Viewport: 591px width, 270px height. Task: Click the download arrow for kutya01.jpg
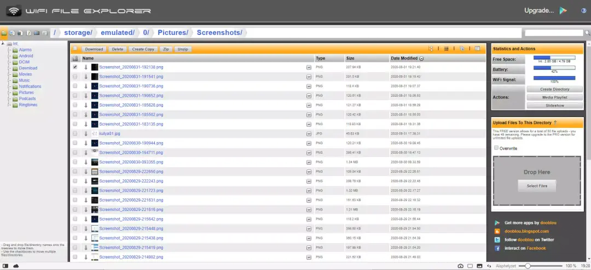pos(86,133)
